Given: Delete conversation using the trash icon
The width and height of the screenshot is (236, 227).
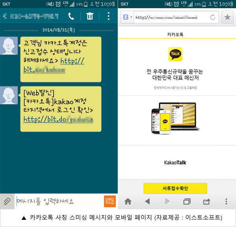Looking at the screenshot, I should [90, 16].
